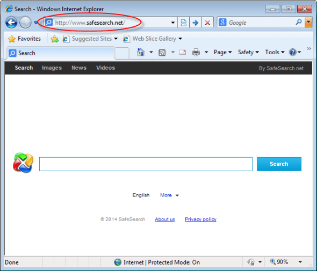The width and height of the screenshot is (317, 271).
Task: Click the RSS Feeds icon
Action: (162, 53)
